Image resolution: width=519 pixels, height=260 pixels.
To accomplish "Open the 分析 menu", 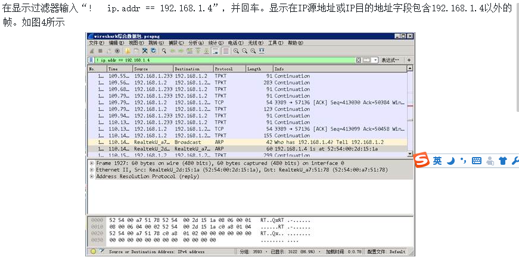I will pos(196,43).
